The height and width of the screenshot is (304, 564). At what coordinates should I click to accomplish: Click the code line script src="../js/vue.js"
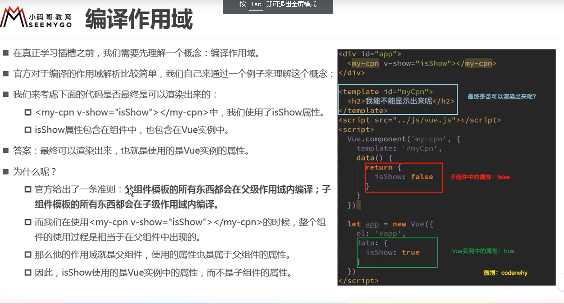[420, 120]
